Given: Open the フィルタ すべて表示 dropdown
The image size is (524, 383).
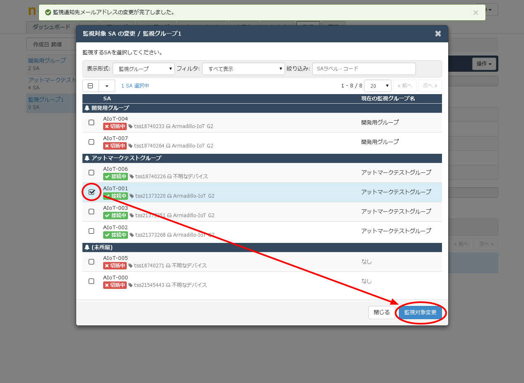Looking at the screenshot, I should [244, 69].
